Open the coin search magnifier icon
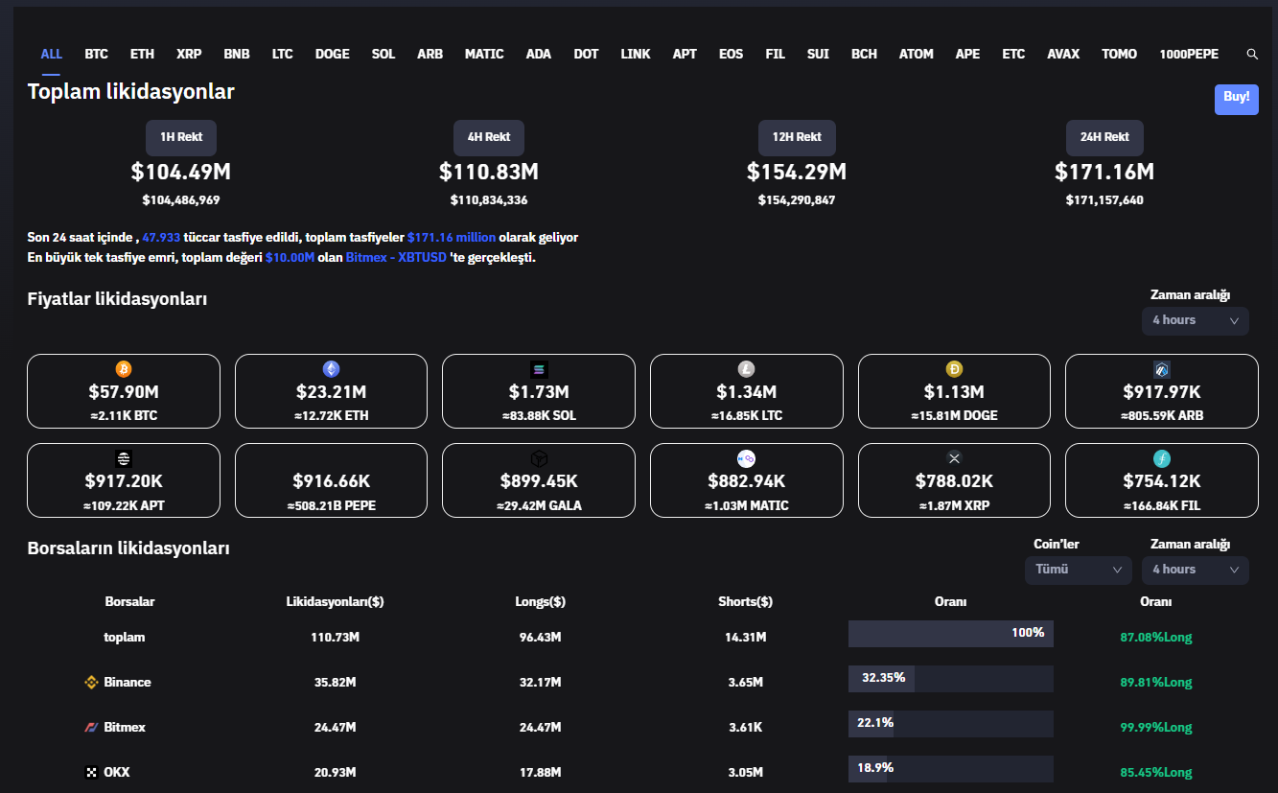Image resolution: width=1278 pixels, height=793 pixels. coord(1251,55)
